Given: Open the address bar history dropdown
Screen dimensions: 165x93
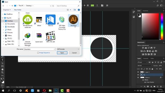Looking at the screenshot, I should click(x=51, y=6).
